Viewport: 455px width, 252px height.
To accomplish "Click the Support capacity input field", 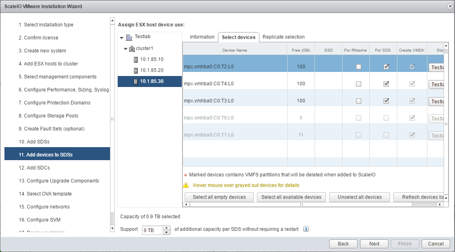I will pos(152,230).
